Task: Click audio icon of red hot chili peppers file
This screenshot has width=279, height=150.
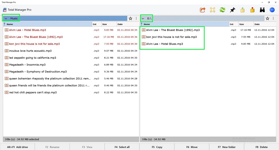Action: tap(6, 92)
